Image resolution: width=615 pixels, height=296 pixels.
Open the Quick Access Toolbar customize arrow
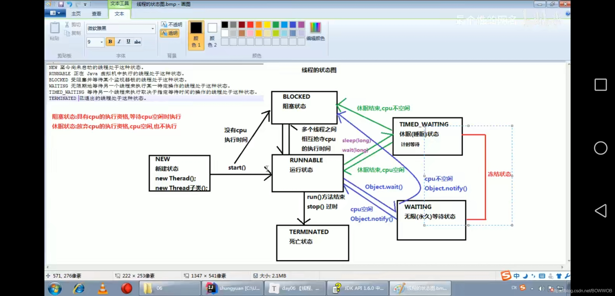(x=85, y=4)
